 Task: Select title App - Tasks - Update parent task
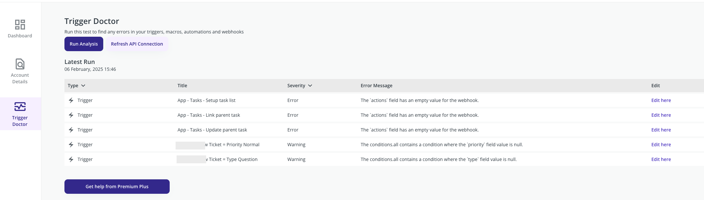point(212,130)
